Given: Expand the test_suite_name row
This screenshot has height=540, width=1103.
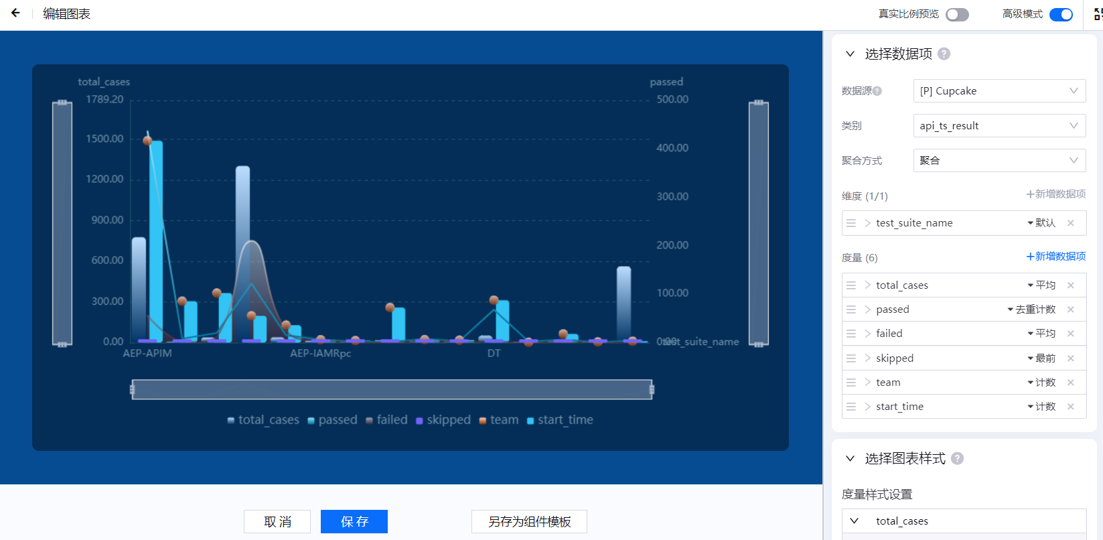Looking at the screenshot, I should coord(867,223).
